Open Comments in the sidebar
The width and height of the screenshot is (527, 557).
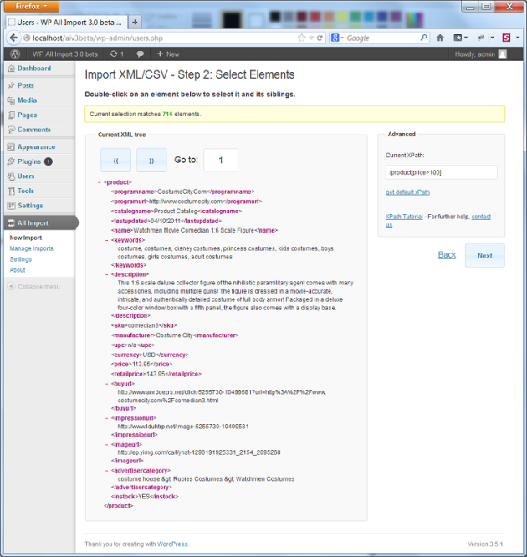coord(34,130)
